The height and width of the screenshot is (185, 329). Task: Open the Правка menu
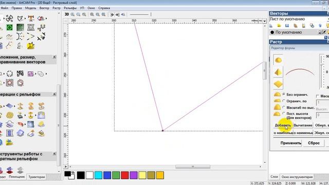pos(16,8)
